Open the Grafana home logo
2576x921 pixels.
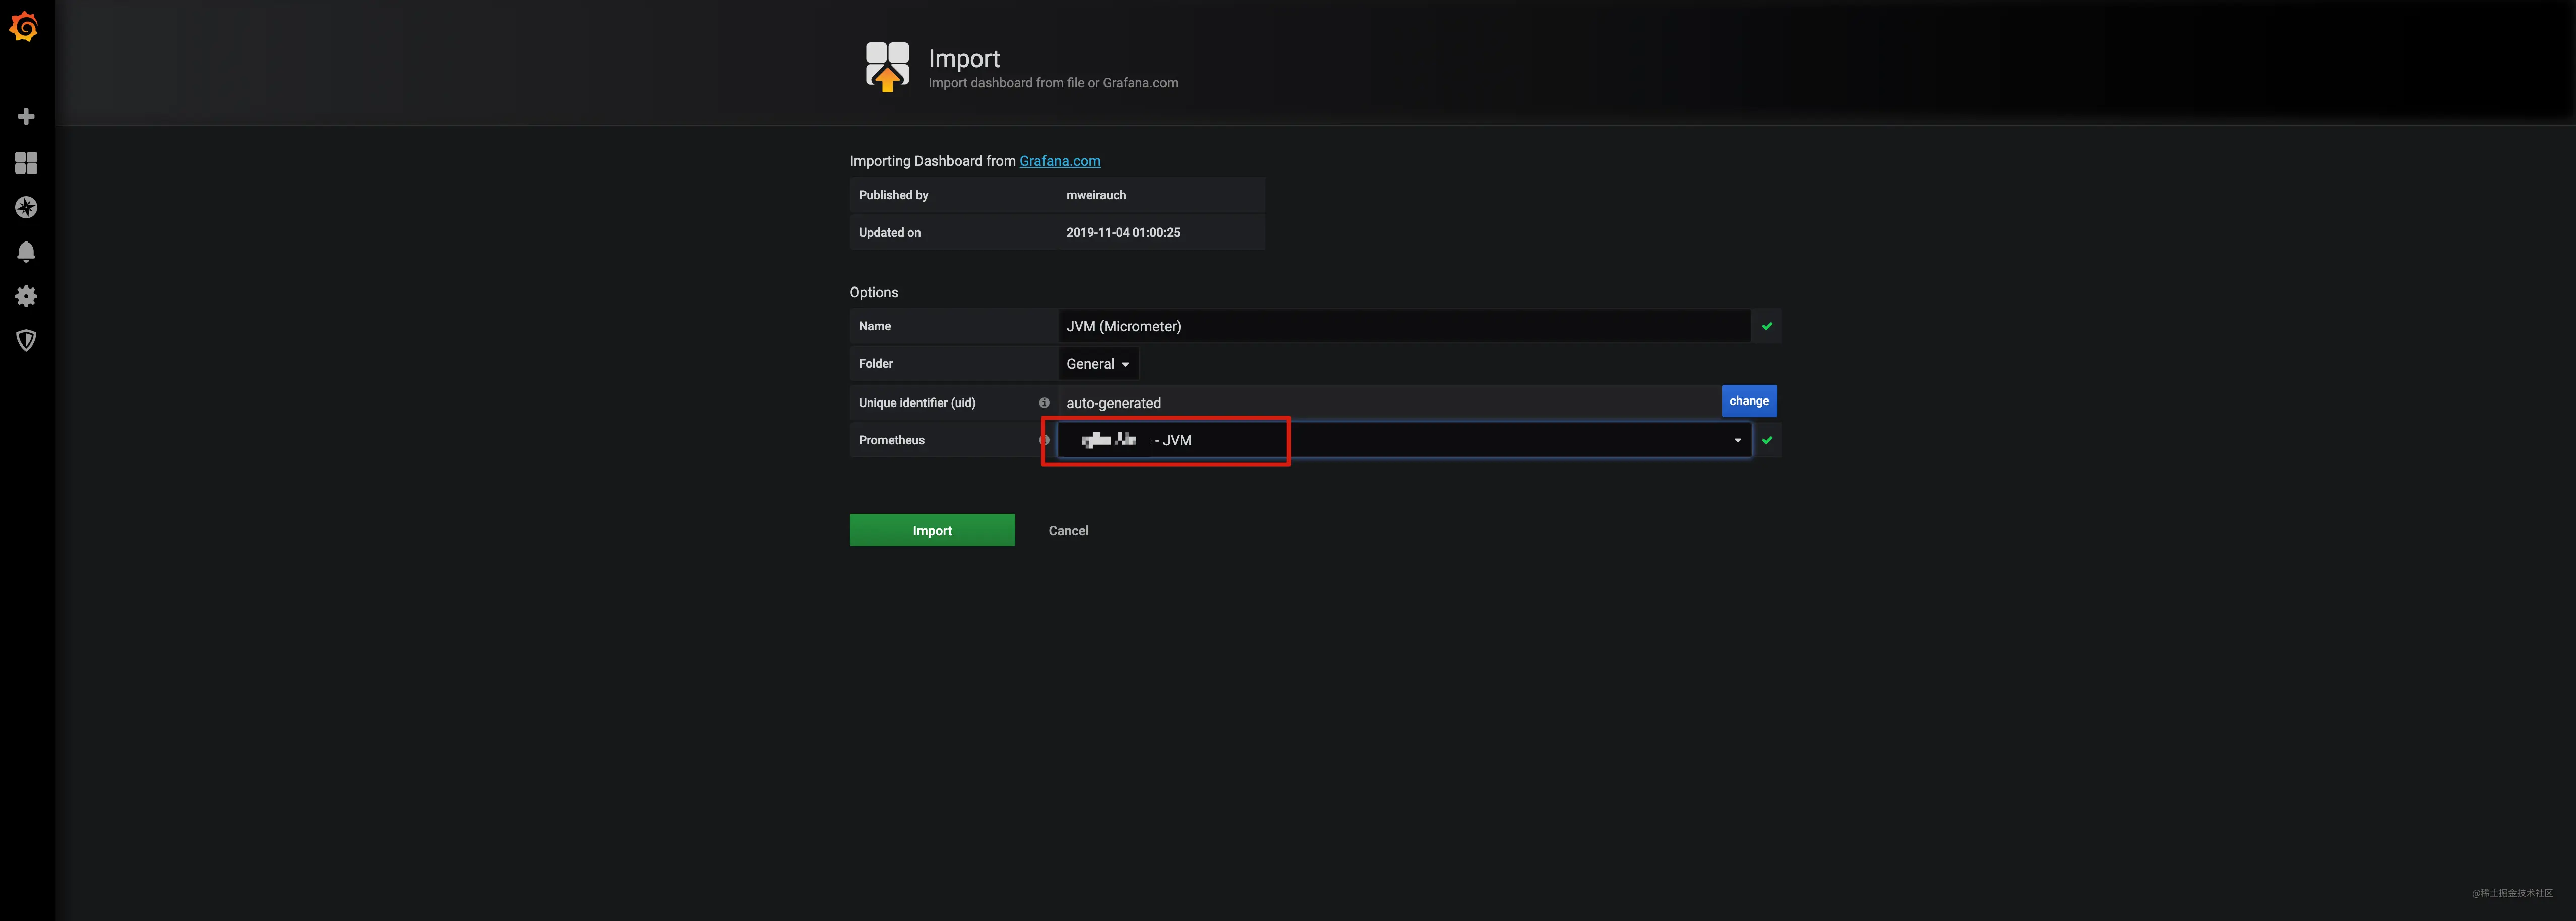click(24, 27)
